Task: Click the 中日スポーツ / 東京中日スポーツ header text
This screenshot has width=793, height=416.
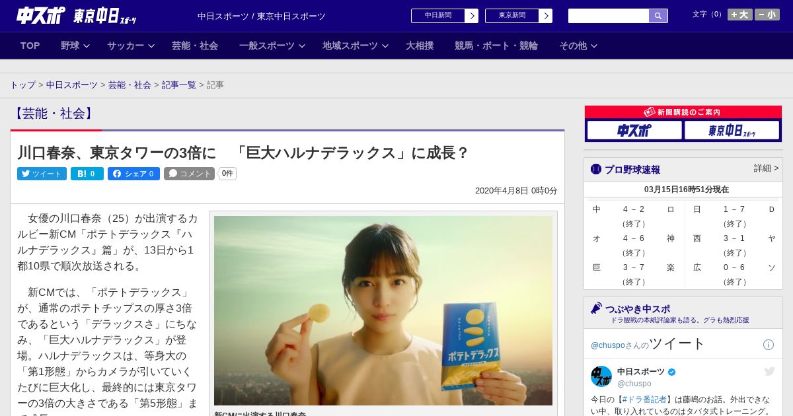Action: [x=262, y=16]
